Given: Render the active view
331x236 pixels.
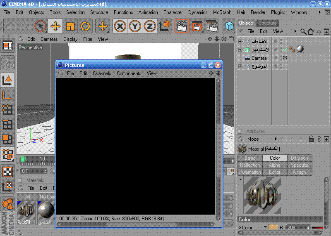Looking at the screenshot, I should click(x=182, y=26).
